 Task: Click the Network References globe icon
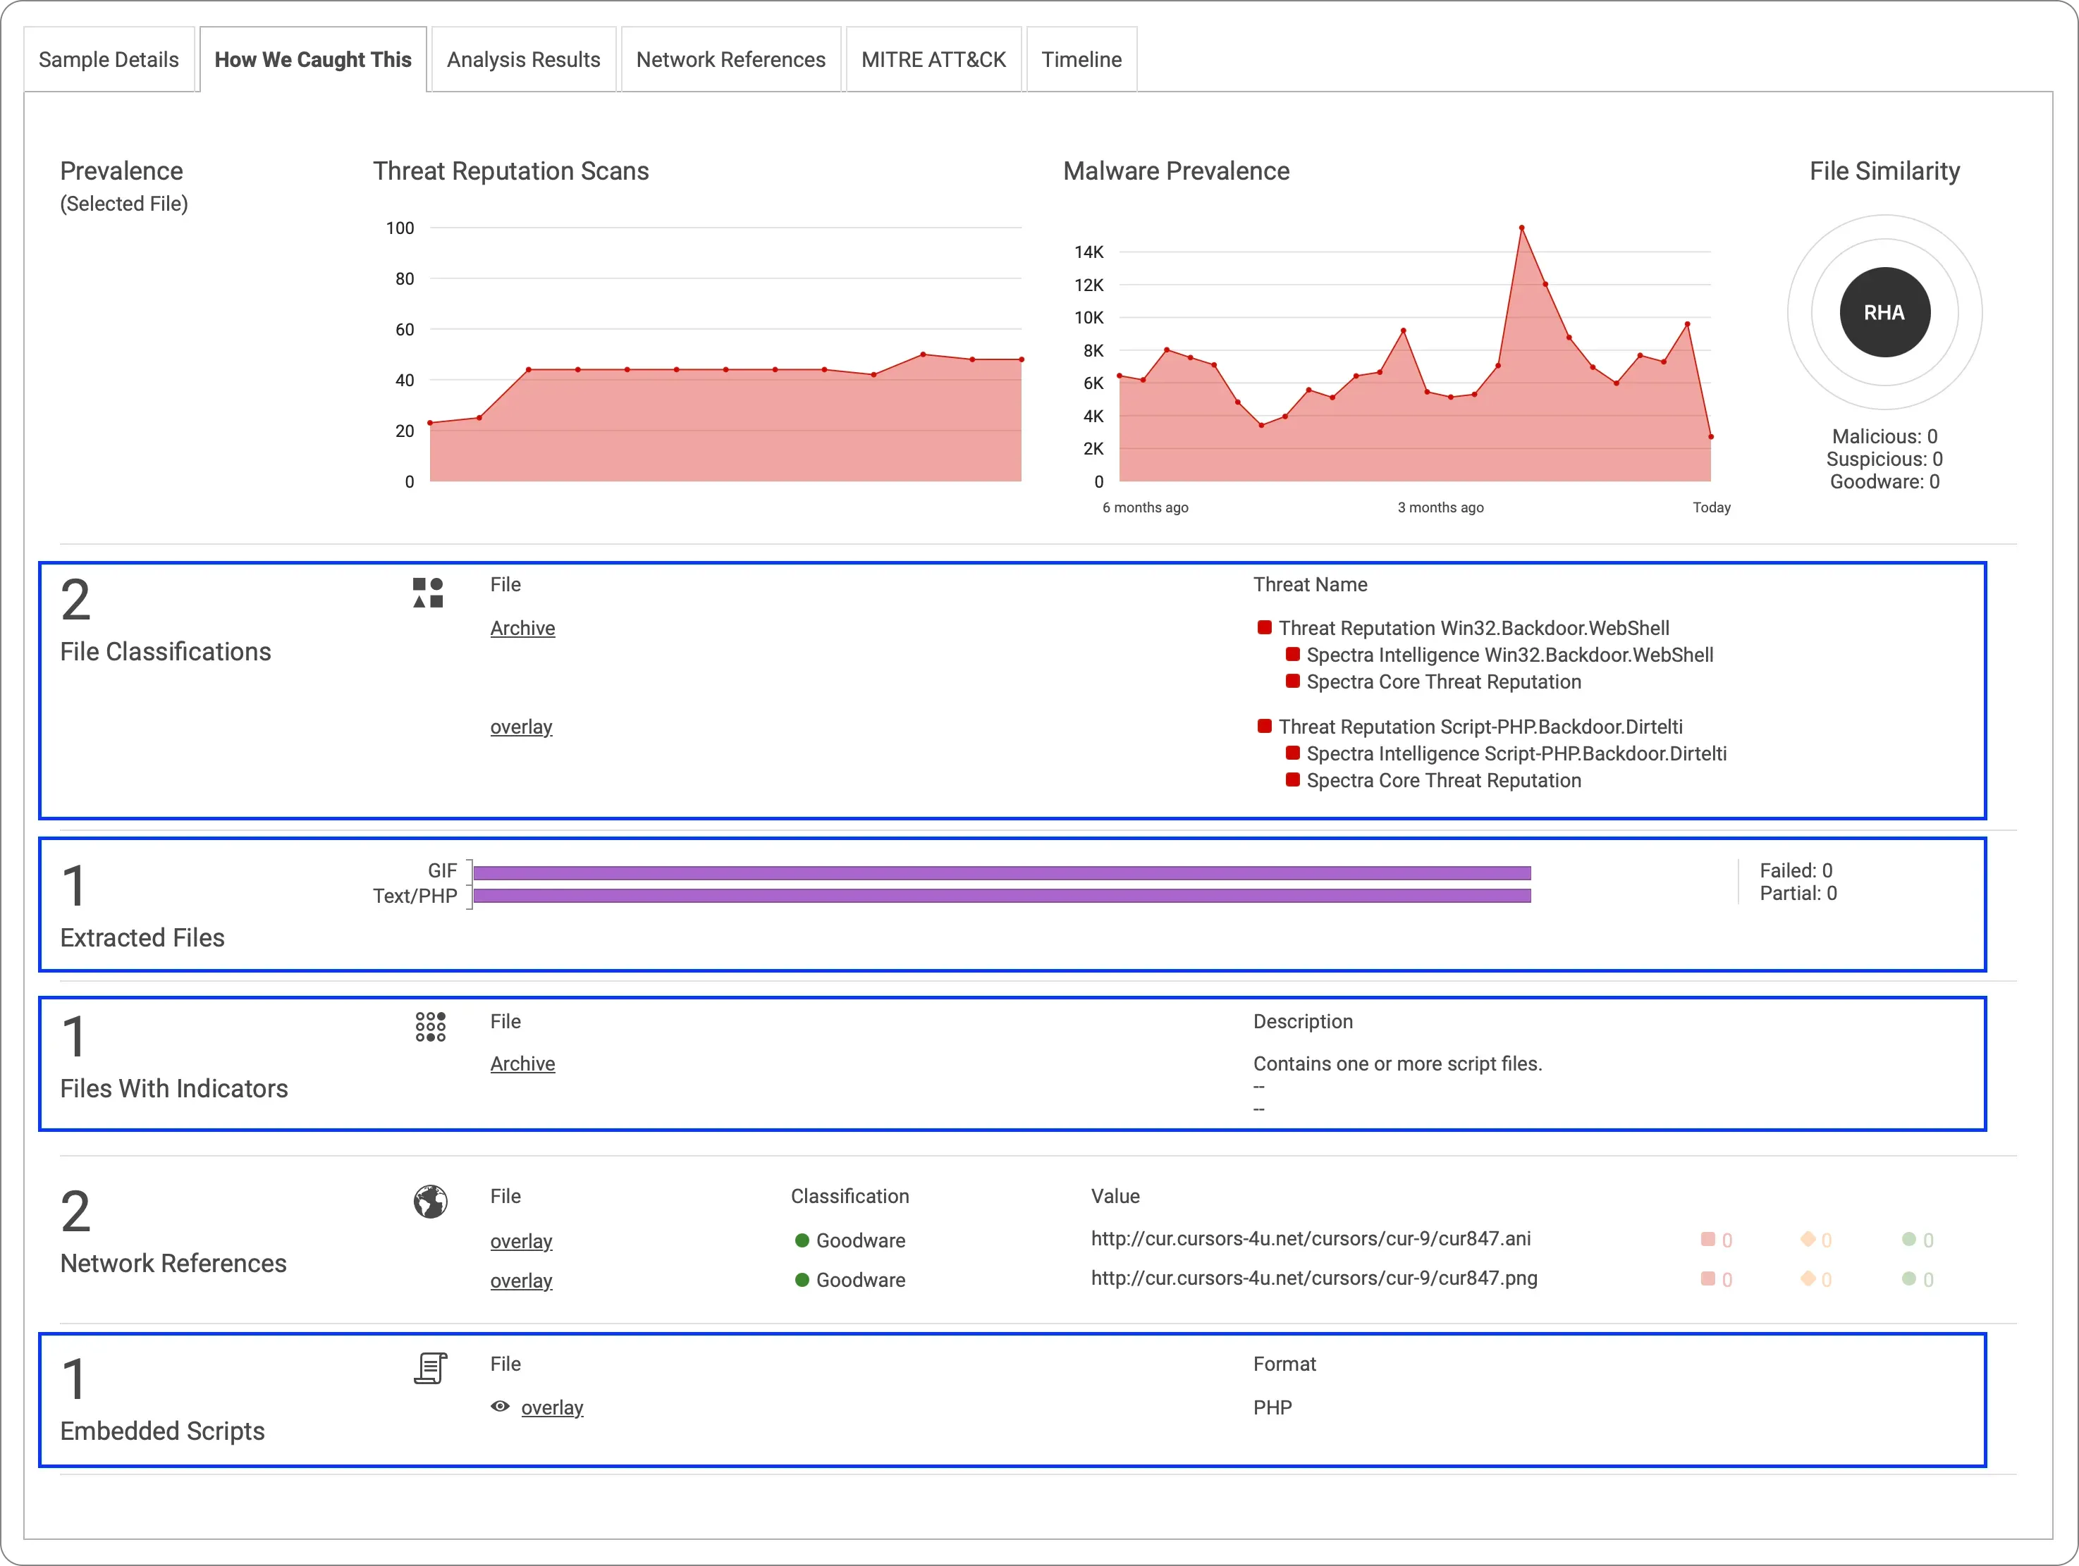(431, 1202)
